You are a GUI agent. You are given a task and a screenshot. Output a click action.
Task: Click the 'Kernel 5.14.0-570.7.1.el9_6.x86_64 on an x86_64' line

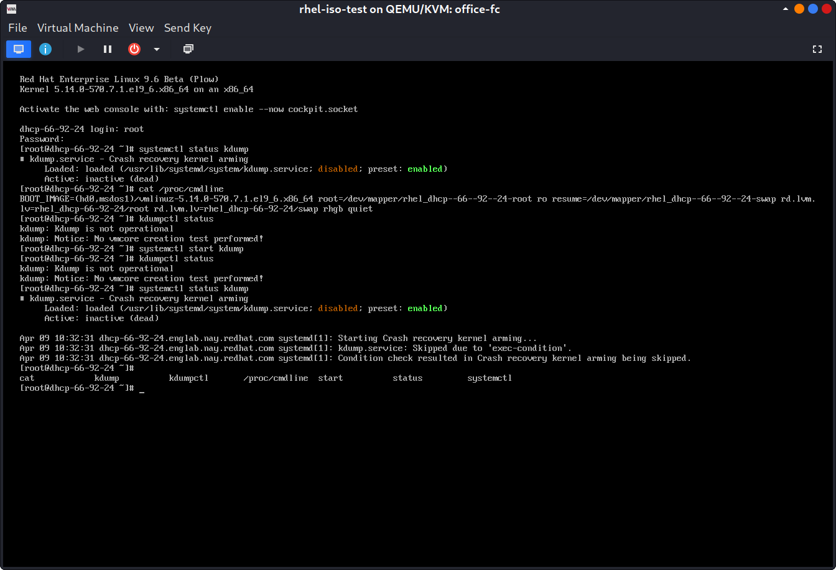137,89
